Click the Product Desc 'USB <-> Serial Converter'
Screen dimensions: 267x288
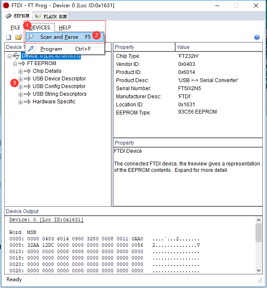tap(208, 80)
